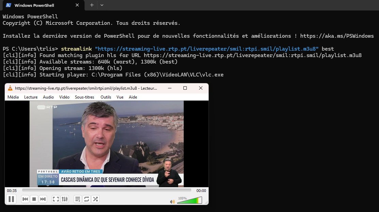Show the VLC playlist

78,199
